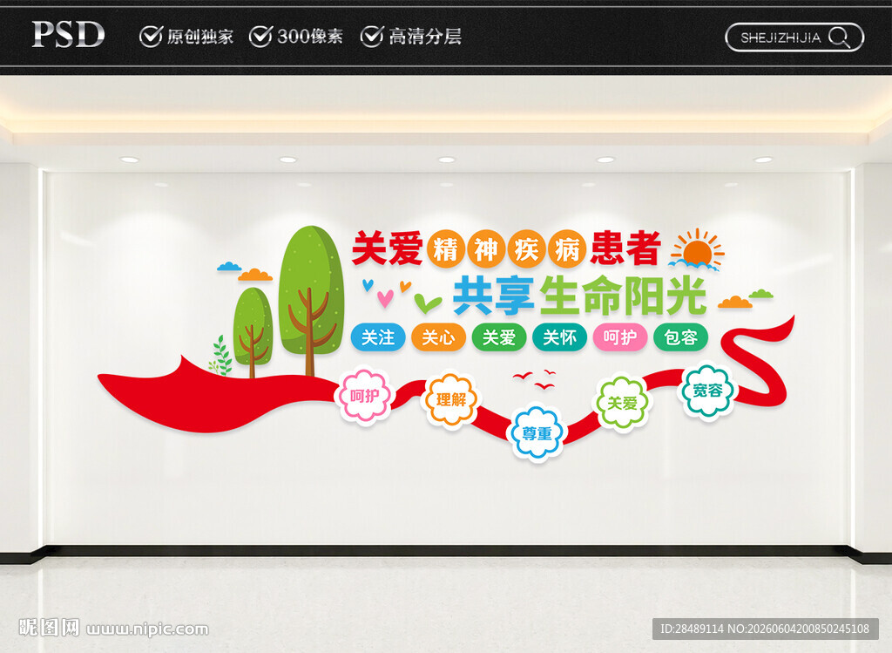Click the green 关爱 pill
This screenshot has height=653, width=892.
click(x=499, y=337)
